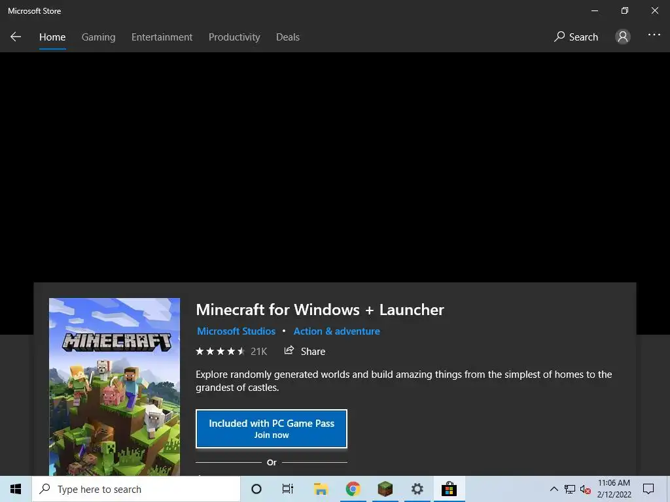Go back using the back arrow
Viewport: 670px width, 502px height.
point(16,37)
